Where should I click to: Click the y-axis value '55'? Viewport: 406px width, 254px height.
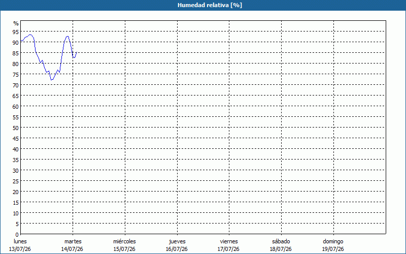tap(16, 117)
